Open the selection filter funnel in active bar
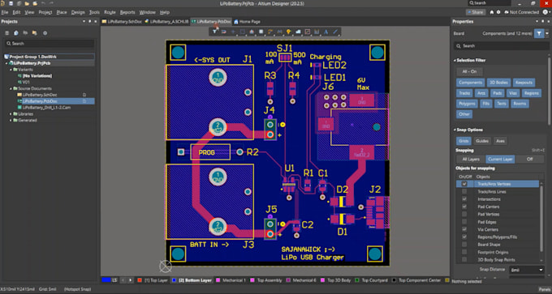The height and width of the screenshot is (294, 552). [214, 32]
